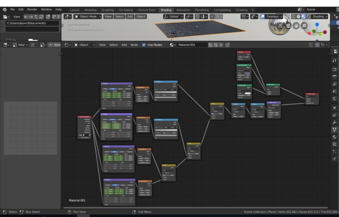Open the Node menu in node editor
Viewport: 339px width, 217px height.
click(134, 45)
